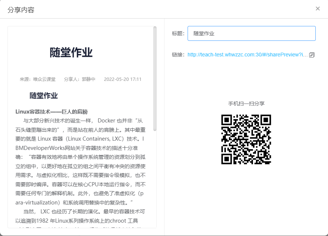Viewport: 328px width, 236px height.
Task: Click the 来源：唯众云课堂 source text
Action: point(38,79)
